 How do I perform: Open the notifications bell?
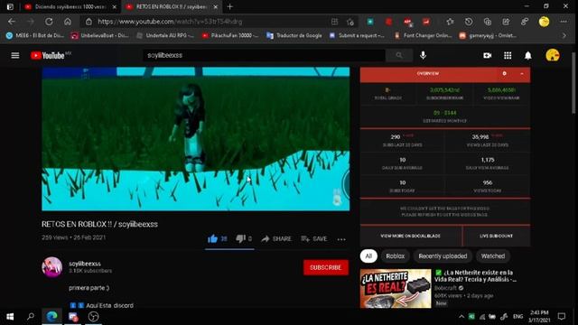527,55
